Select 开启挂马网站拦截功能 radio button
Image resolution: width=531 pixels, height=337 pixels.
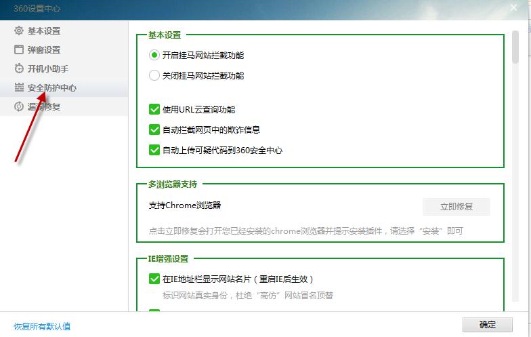(x=154, y=55)
